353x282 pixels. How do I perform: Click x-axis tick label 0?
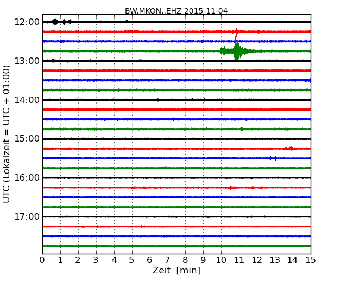coord(42,260)
